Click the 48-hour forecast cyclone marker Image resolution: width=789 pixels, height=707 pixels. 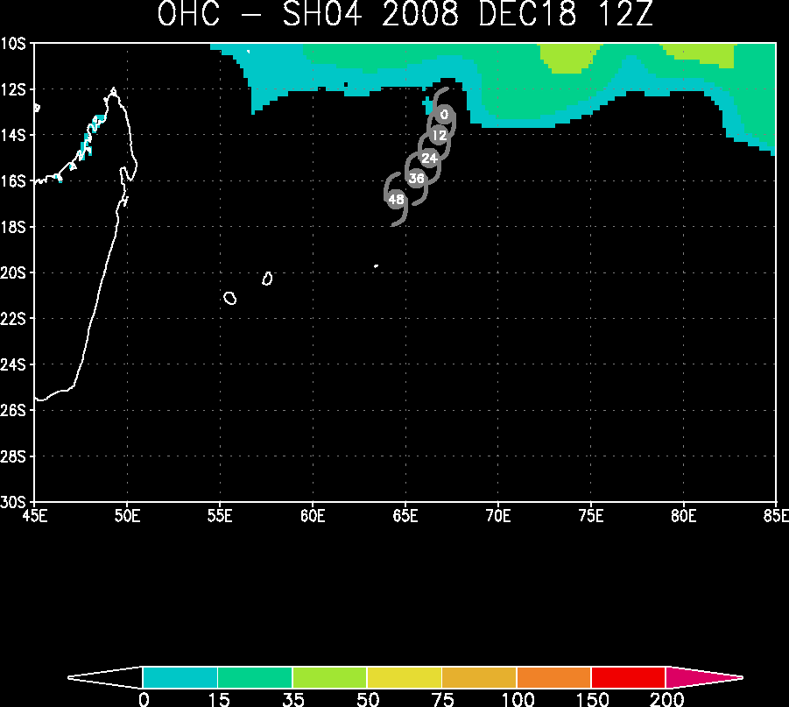point(396,200)
